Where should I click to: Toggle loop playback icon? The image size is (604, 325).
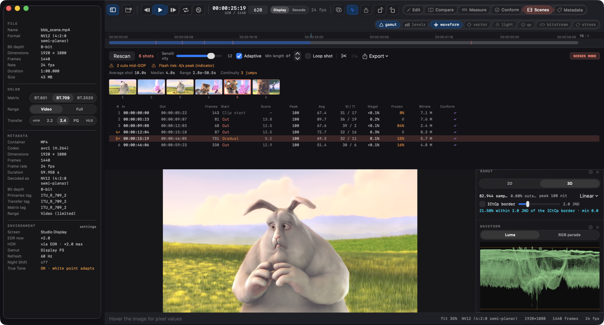coord(186,10)
